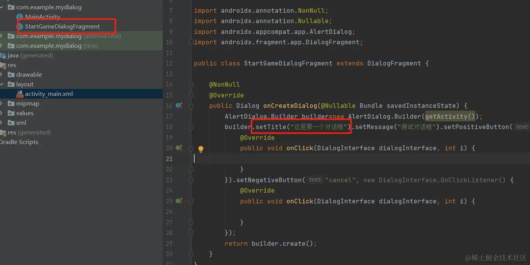Image resolution: width=530 pixels, height=265 pixels.
Task: Click the @NonNull annotation on line 14
Action: (224, 84)
